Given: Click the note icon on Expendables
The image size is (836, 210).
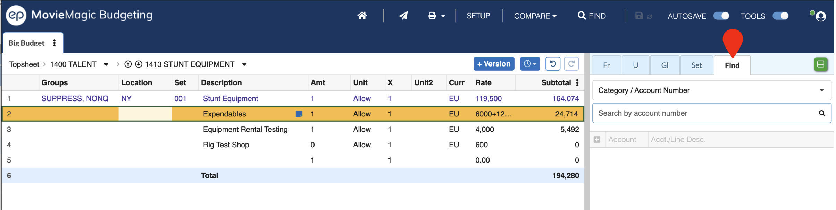Looking at the screenshot, I should coord(299,114).
